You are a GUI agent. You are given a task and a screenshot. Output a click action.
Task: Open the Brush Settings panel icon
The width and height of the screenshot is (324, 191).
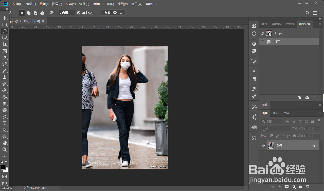pyautogui.click(x=254, y=61)
